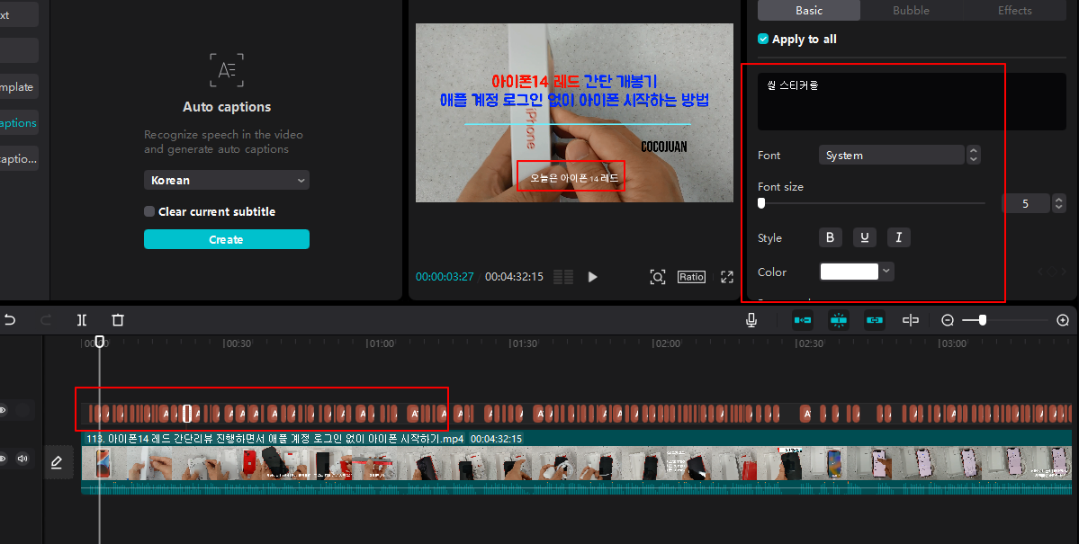Click the lines icon beside the preview timecode
This screenshot has width=1079, height=544.
[x=563, y=276]
